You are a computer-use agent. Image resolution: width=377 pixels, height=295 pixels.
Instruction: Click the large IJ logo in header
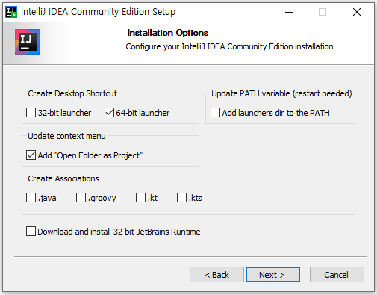coord(28,42)
